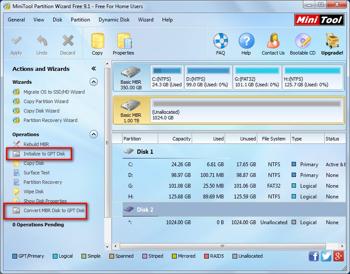Select Disk 1 header row
This screenshot has width=350, height=274.
pyautogui.click(x=229, y=152)
